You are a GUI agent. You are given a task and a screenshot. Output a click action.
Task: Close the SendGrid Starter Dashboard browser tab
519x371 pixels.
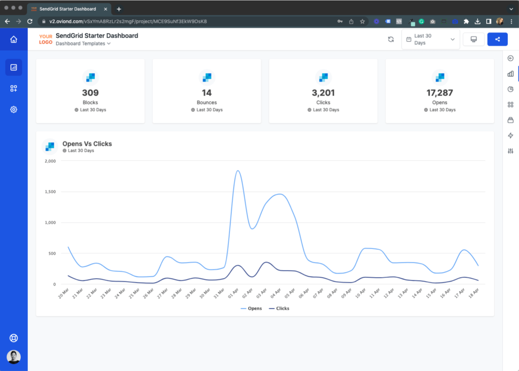[x=105, y=9]
